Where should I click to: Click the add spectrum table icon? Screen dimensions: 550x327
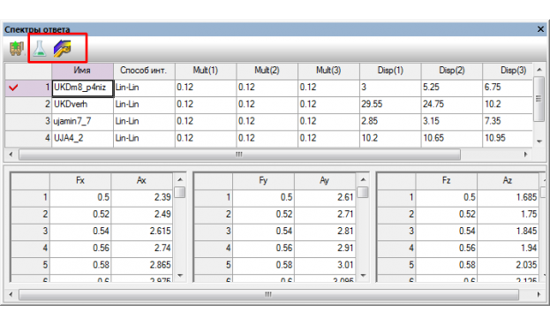pyautogui.click(x=17, y=49)
